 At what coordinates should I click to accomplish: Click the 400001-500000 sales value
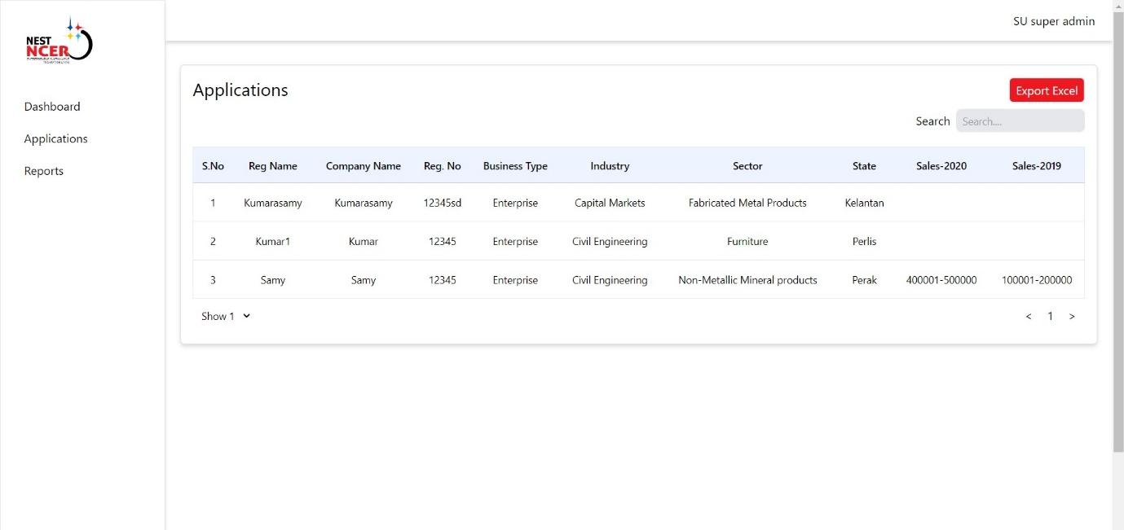pyautogui.click(x=941, y=280)
